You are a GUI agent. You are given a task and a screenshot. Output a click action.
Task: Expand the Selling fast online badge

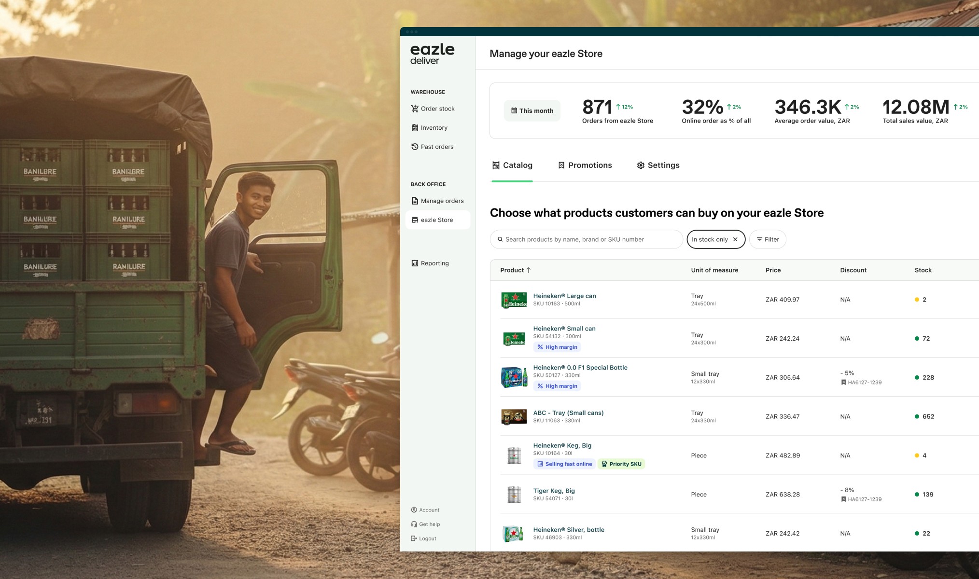564,464
